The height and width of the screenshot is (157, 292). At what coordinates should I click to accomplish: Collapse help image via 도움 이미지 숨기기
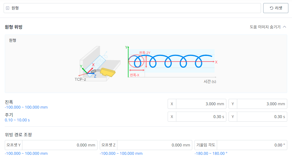[265, 27]
